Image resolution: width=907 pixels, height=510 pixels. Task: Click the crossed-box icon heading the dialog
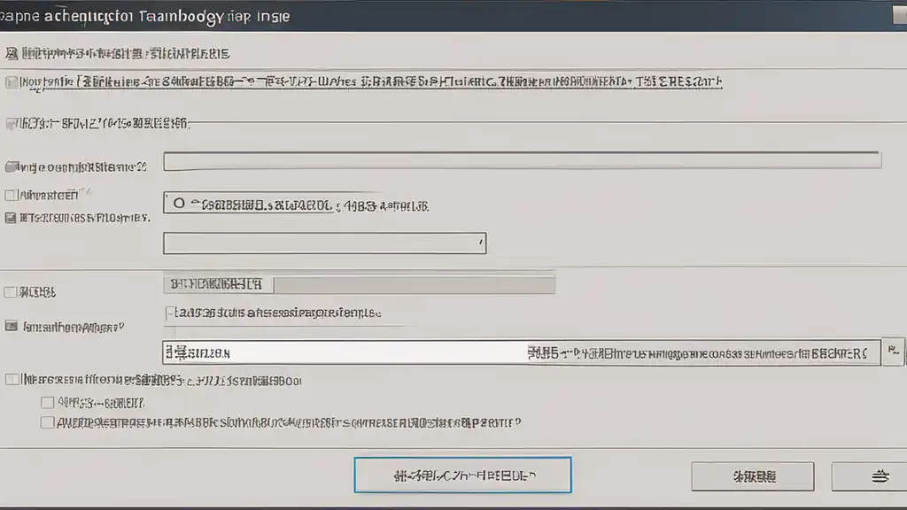click(12, 54)
